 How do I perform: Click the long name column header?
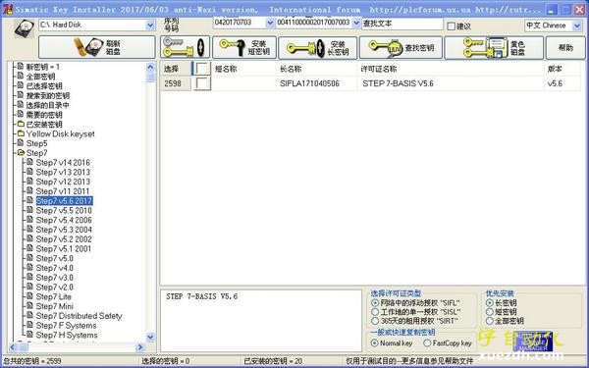[317, 69]
